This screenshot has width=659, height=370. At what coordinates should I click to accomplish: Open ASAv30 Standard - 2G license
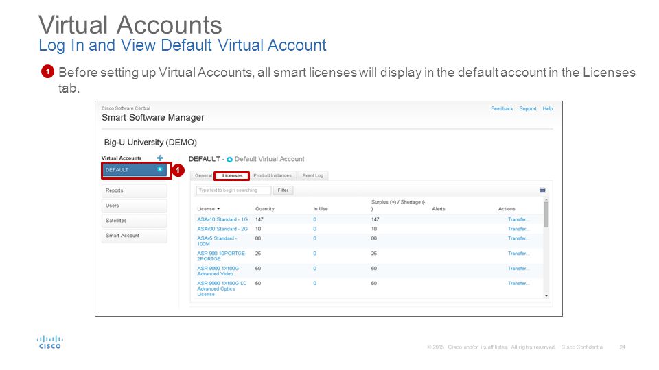click(x=222, y=229)
